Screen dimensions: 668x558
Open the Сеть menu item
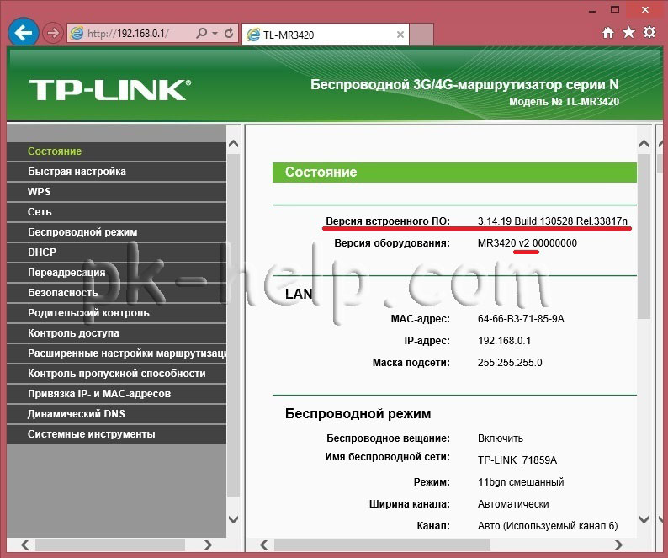[116, 212]
